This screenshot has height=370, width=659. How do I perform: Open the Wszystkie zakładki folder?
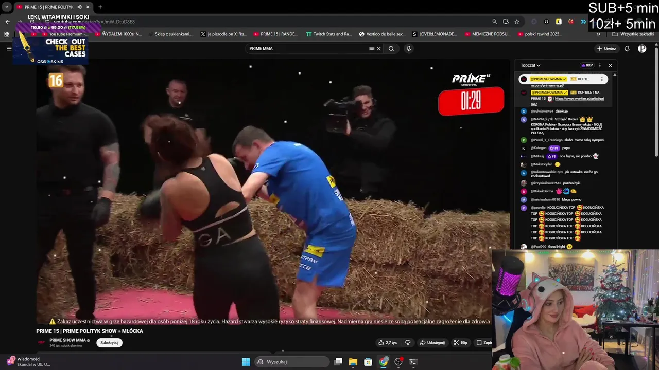(633, 34)
